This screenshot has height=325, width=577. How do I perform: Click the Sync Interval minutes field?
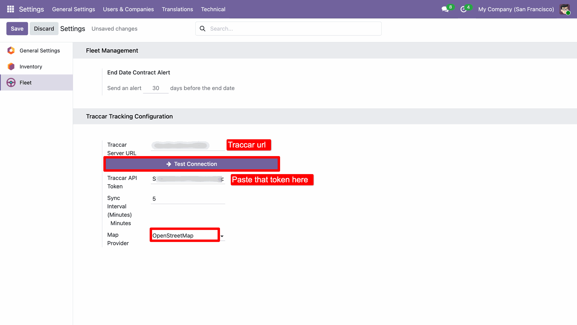click(x=188, y=199)
